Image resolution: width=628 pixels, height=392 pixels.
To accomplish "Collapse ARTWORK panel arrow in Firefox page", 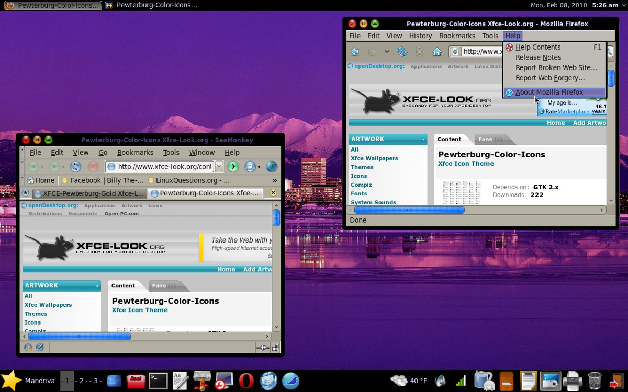I will pos(423,140).
